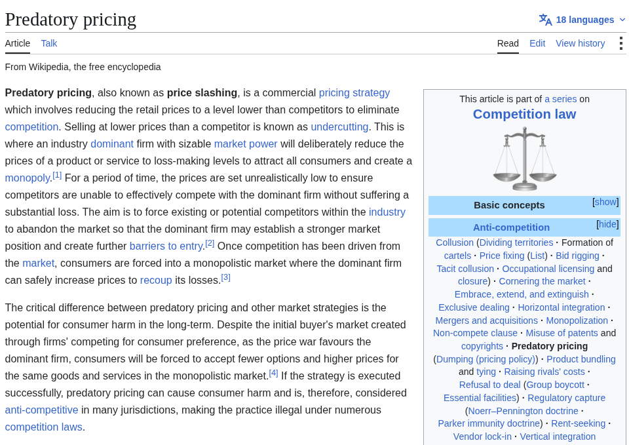Open the Parker immunity doctrine link
The height and width of the screenshot is (445, 629).
pos(489,423)
